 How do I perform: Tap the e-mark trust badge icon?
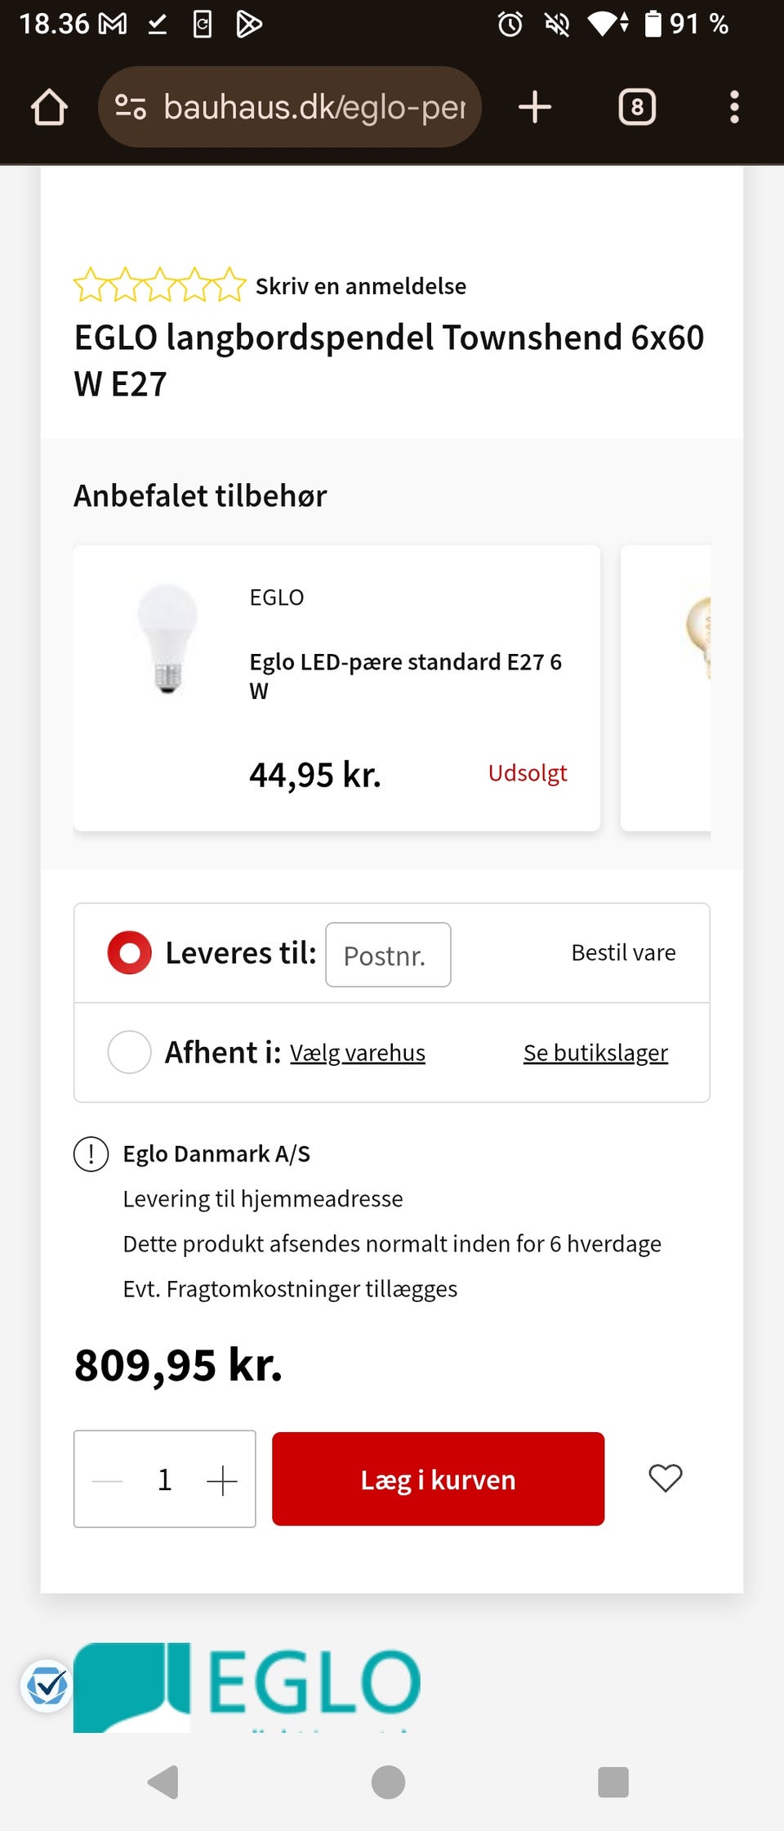point(47,1686)
